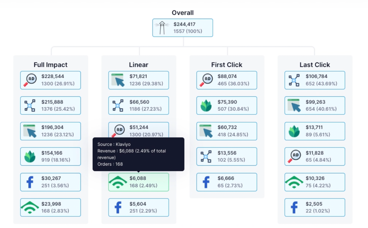The height and width of the screenshot is (228, 368).
Task: Click the 251 (2.29%) orders text
Action: (143, 211)
